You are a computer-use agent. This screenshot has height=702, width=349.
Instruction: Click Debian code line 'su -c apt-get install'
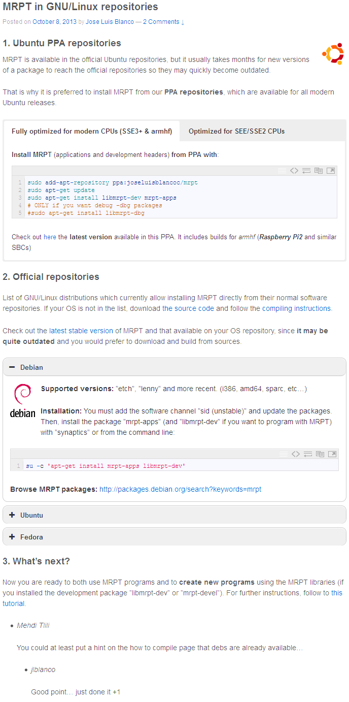(106, 466)
